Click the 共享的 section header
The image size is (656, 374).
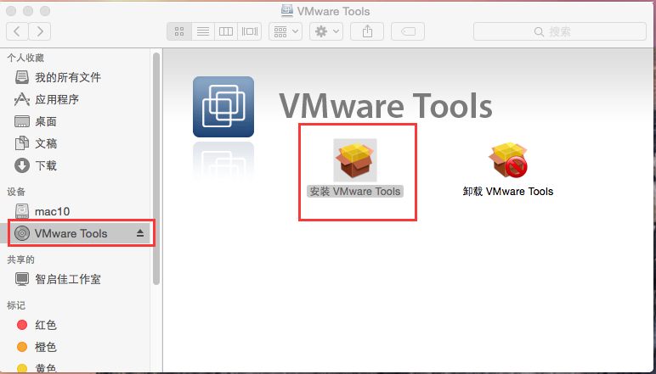tap(21, 260)
